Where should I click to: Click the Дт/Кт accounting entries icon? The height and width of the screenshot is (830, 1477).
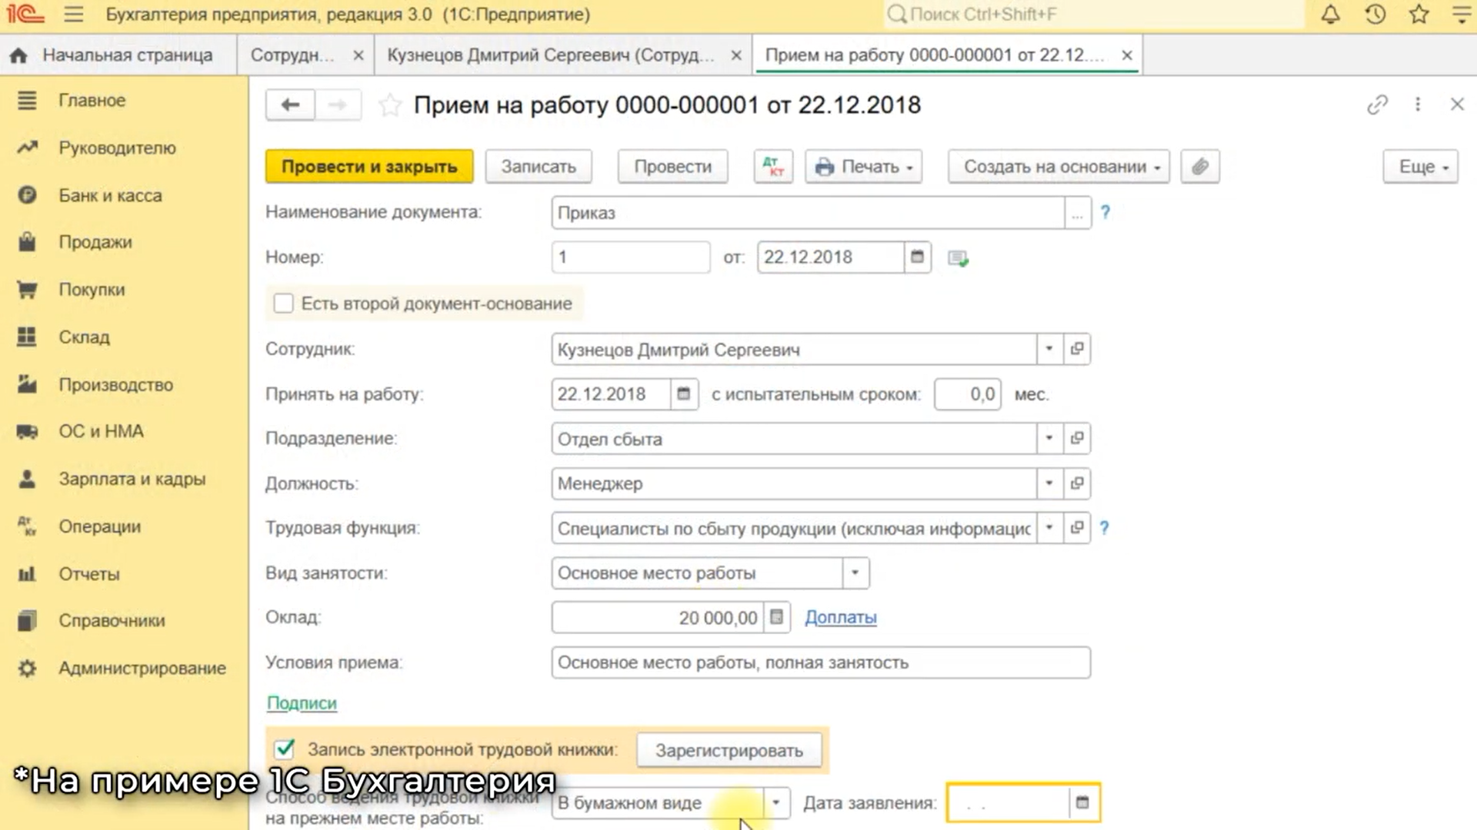773,167
